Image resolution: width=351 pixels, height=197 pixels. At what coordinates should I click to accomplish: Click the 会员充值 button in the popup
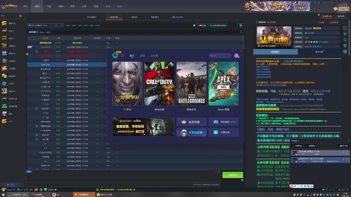point(191,122)
